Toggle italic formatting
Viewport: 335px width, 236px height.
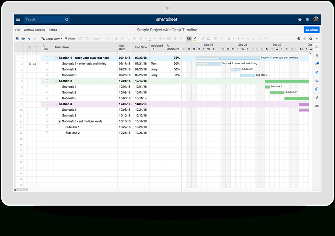point(122,39)
